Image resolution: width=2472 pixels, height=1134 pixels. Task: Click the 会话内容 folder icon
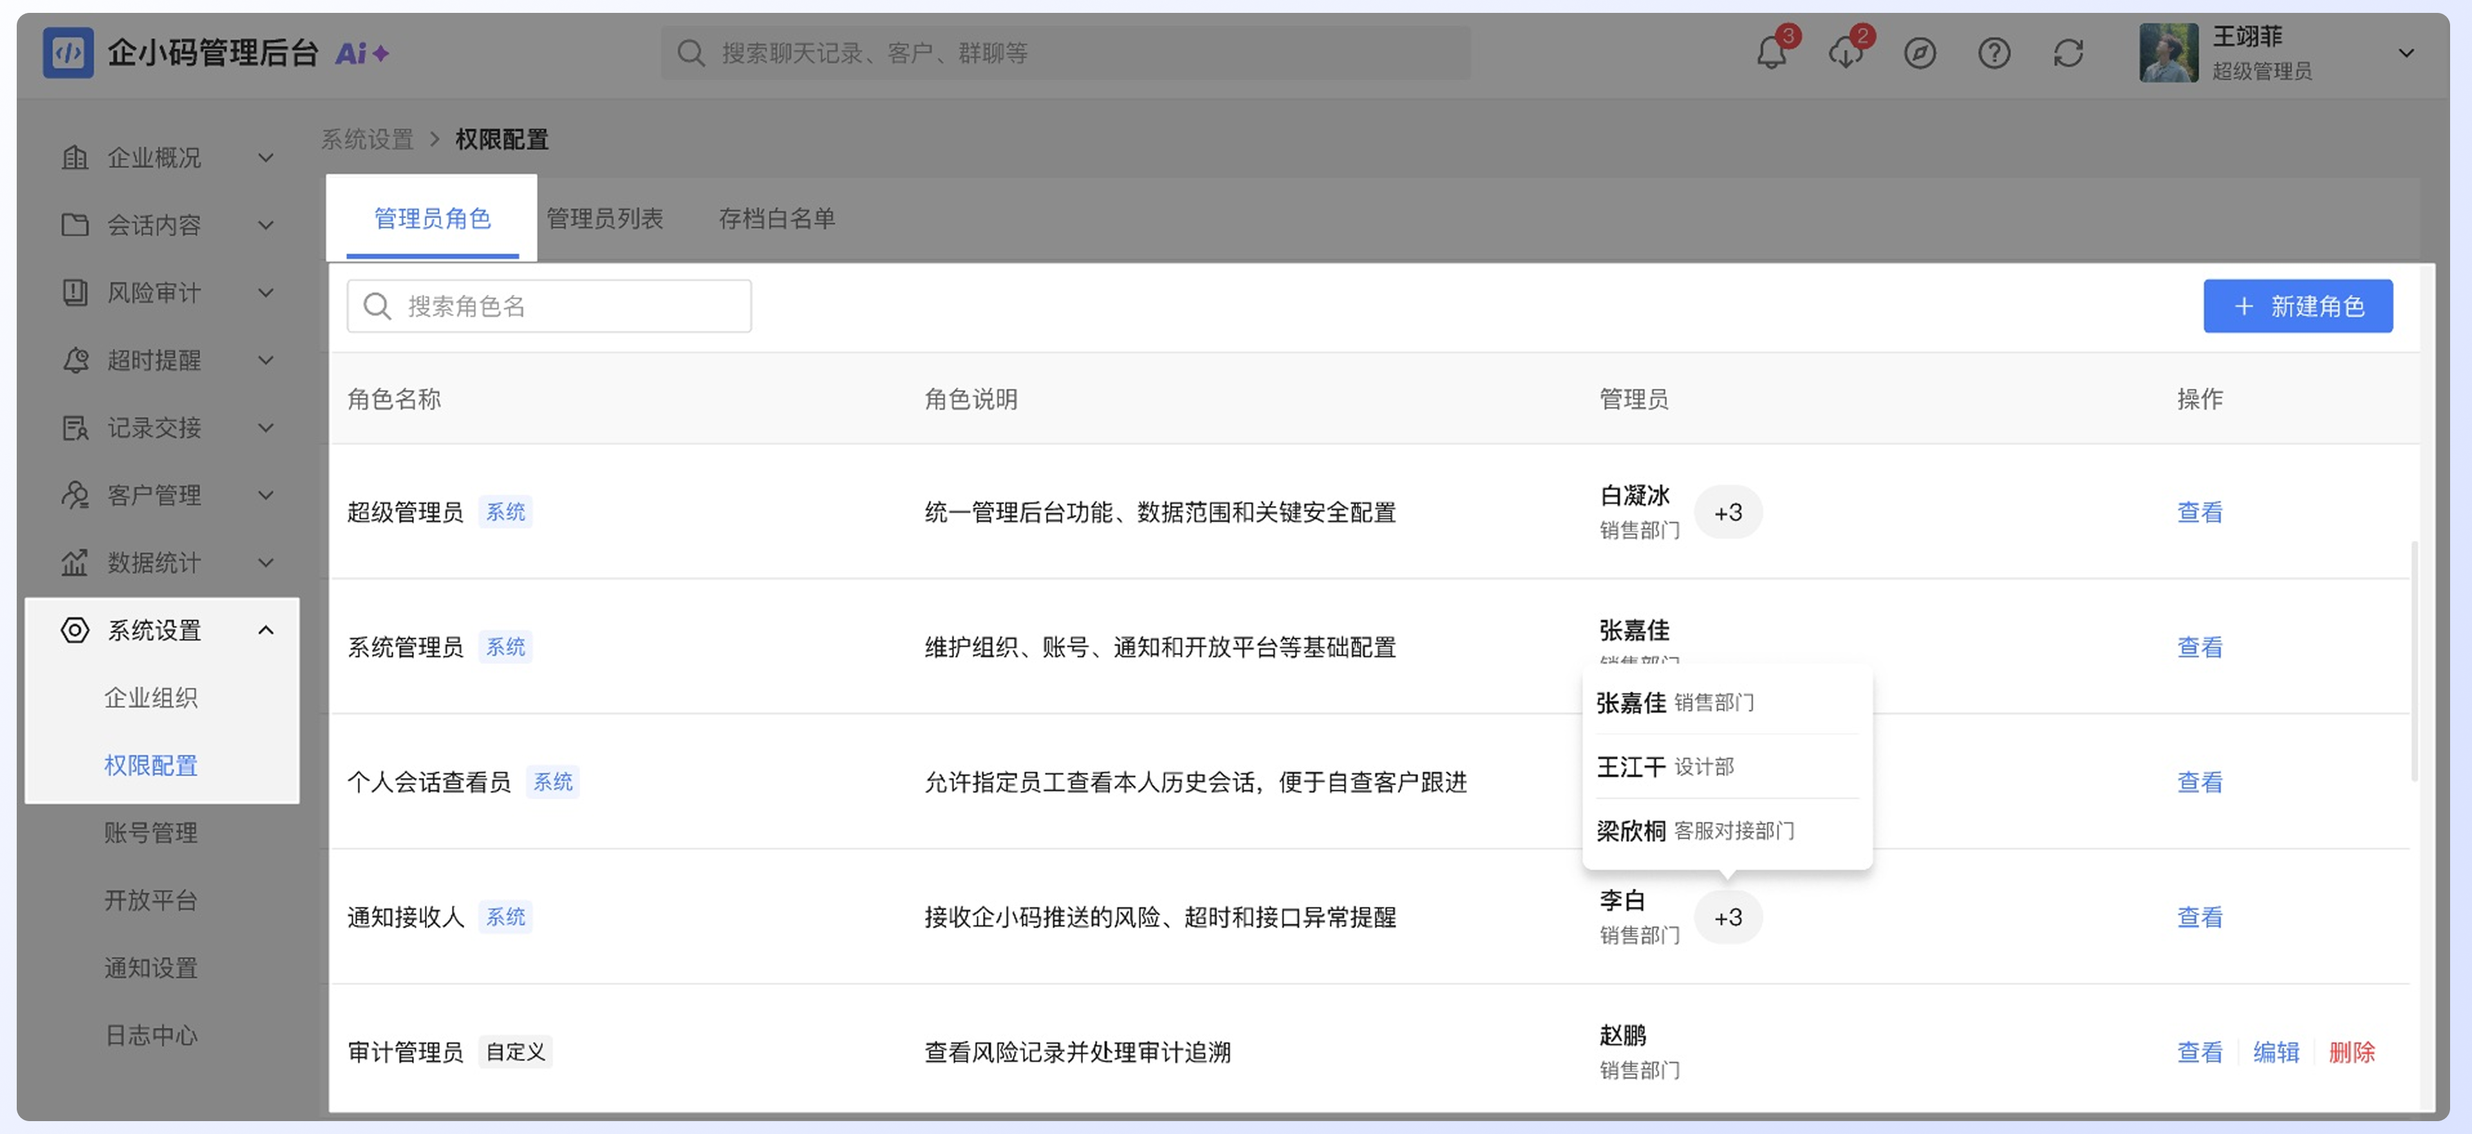(x=75, y=225)
